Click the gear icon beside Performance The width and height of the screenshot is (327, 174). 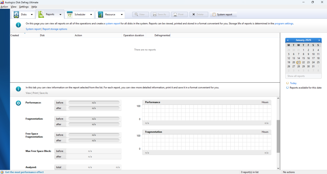pos(18,103)
